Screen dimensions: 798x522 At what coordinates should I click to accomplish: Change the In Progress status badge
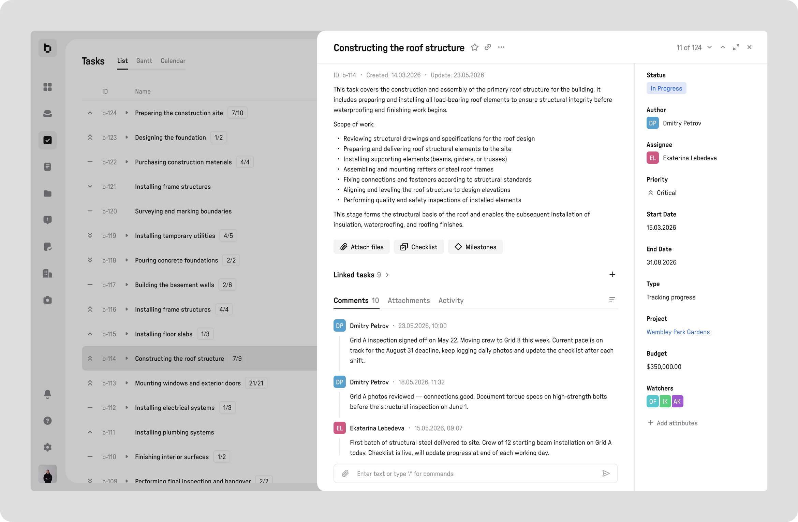point(666,88)
